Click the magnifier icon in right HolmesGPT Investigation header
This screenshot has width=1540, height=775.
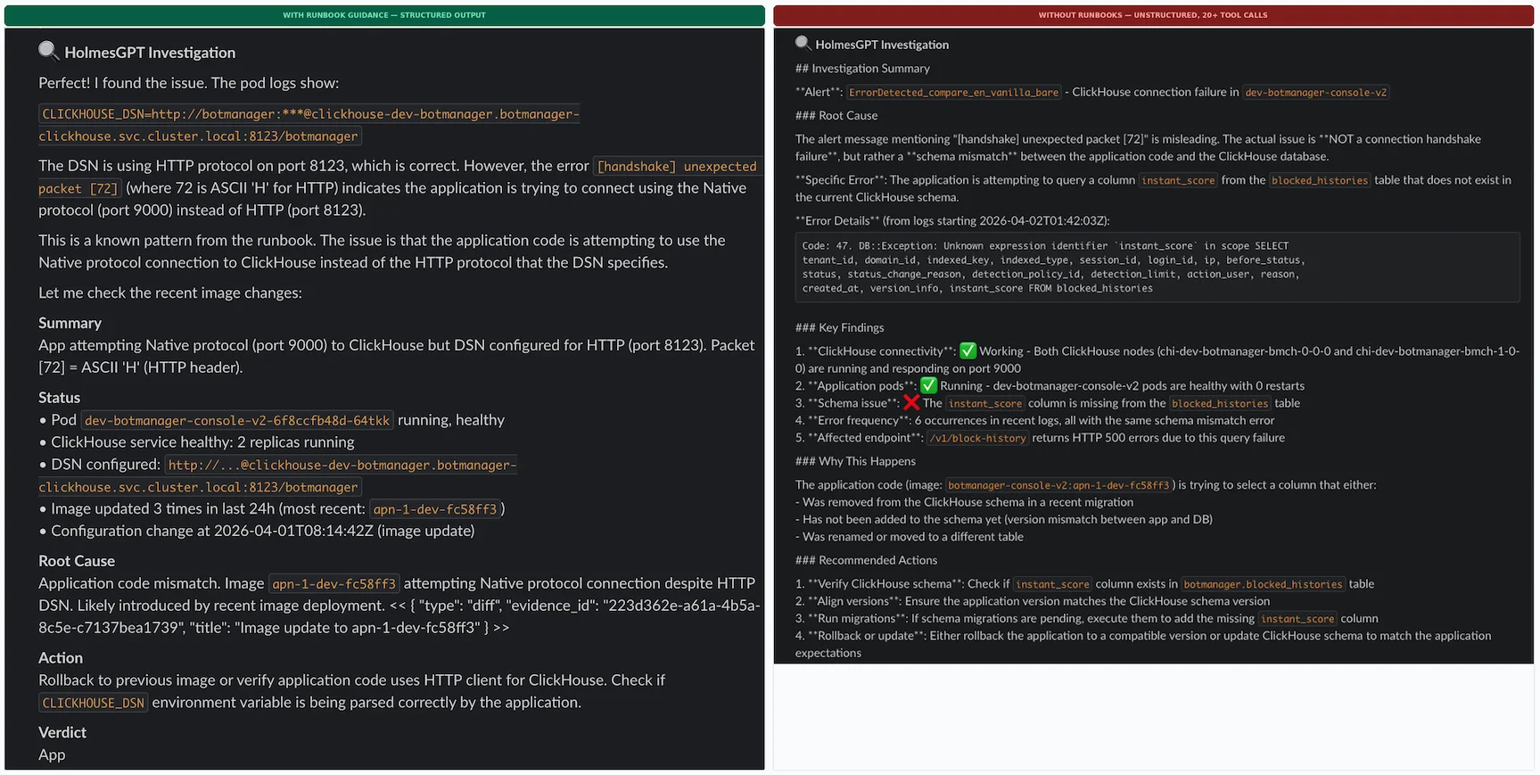[x=803, y=43]
